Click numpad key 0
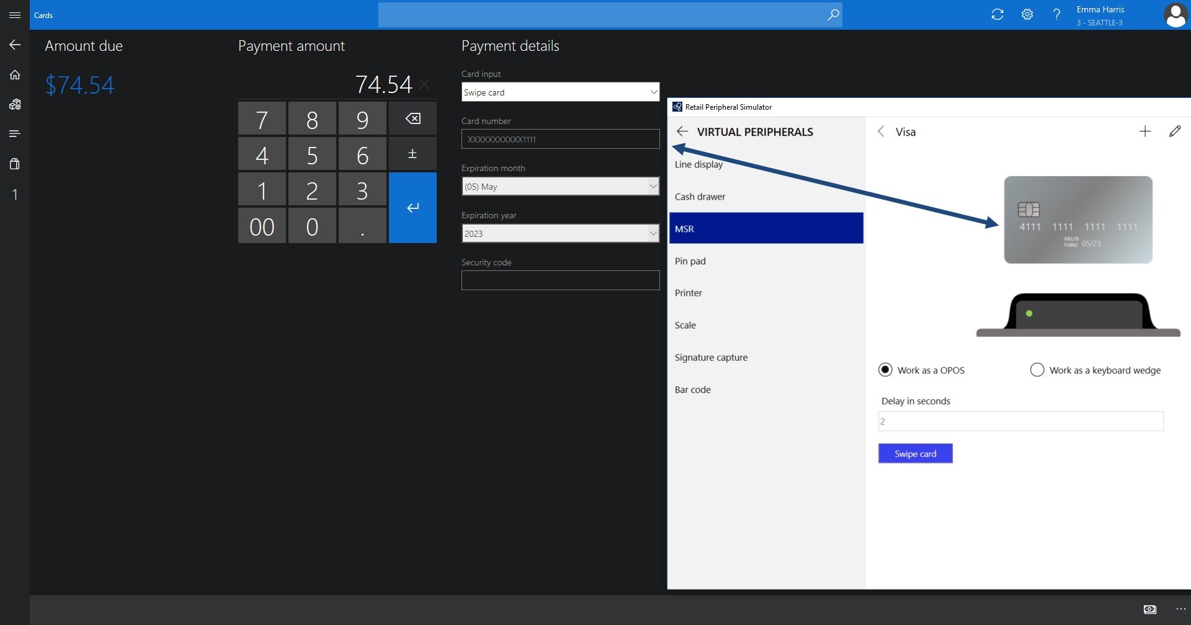This screenshot has width=1191, height=625. [312, 226]
